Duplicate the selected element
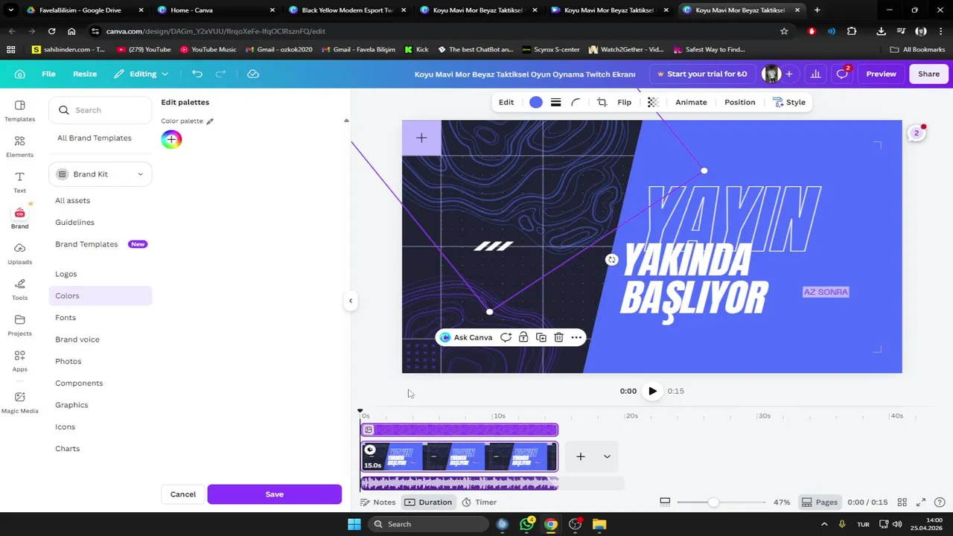953x536 pixels. tap(541, 337)
